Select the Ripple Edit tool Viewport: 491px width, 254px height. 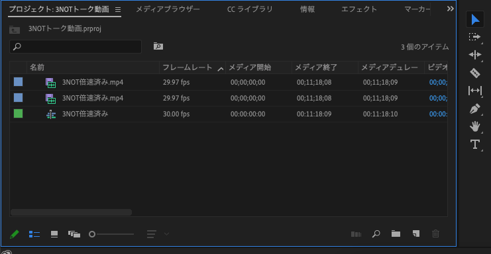(474, 55)
